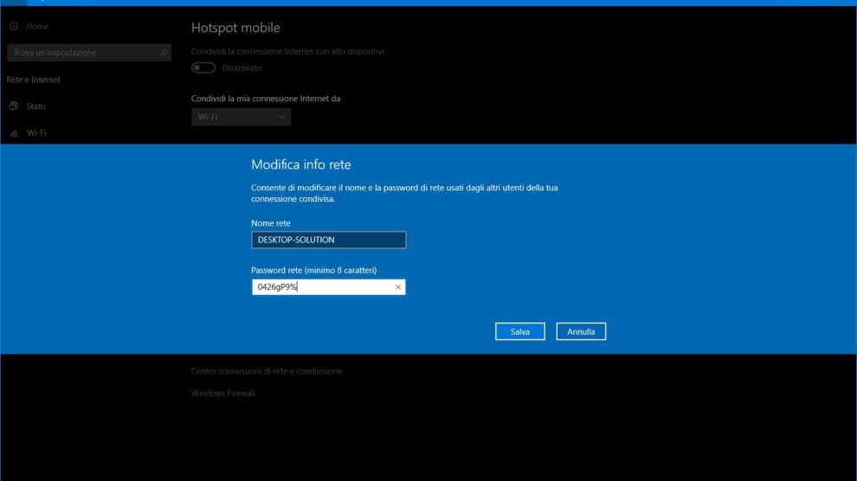Clear the password field with X icon
The height and width of the screenshot is (481, 857).
tap(398, 287)
